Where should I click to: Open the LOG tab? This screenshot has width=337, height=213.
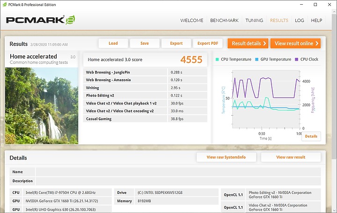pos(300,21)
